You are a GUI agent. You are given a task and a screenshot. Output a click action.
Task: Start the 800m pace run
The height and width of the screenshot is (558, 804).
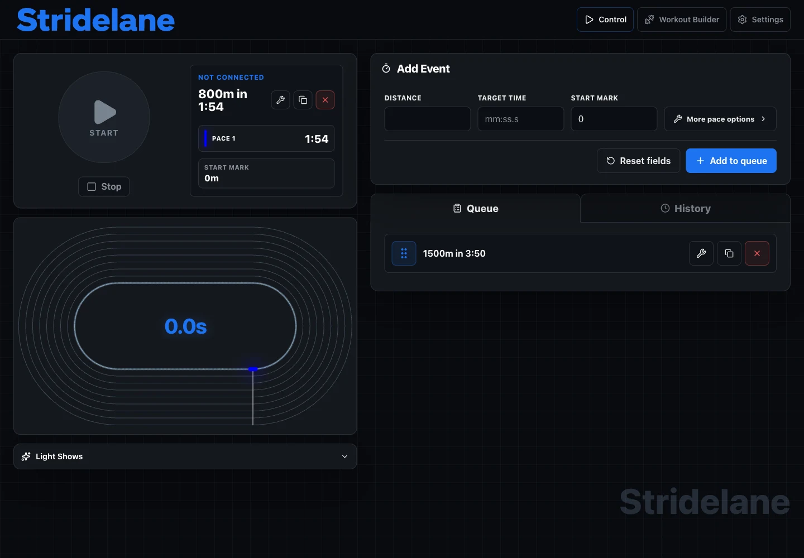coord(104,117)
